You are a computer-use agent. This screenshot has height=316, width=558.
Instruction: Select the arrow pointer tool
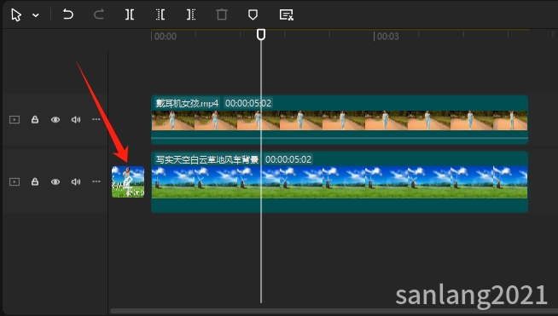pyautogui.click(x=16, y=15)
